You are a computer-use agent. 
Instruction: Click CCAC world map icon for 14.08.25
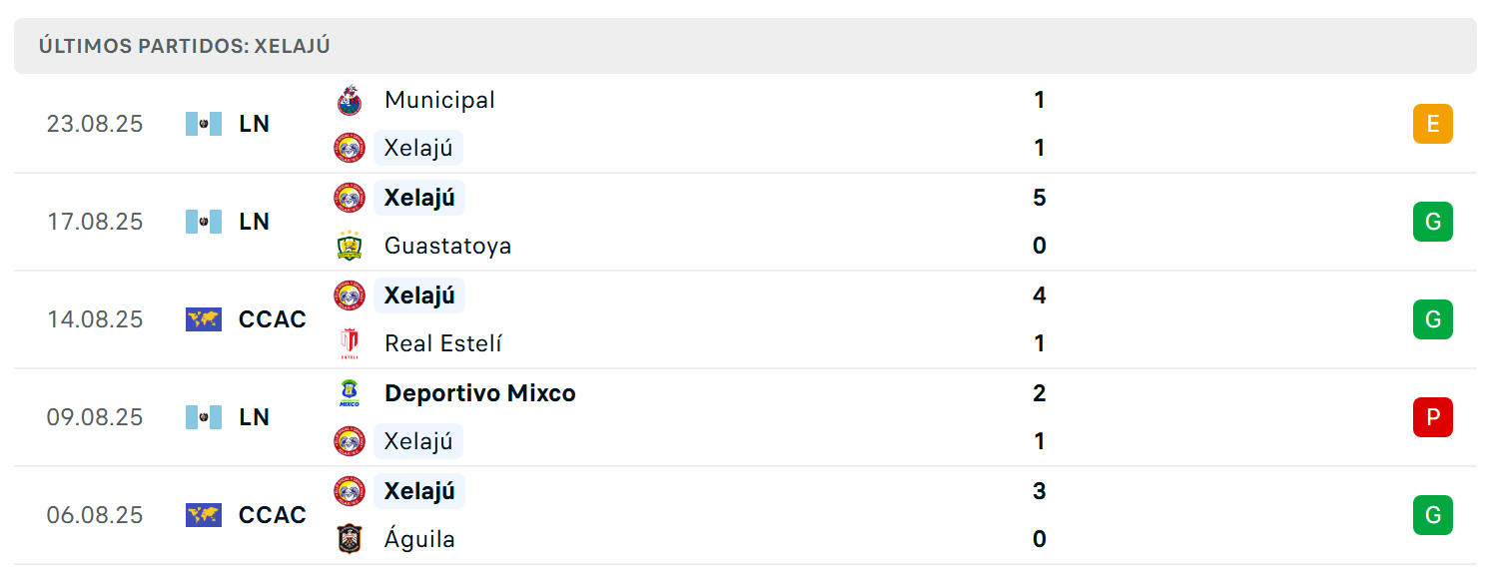tap(204, 319)
